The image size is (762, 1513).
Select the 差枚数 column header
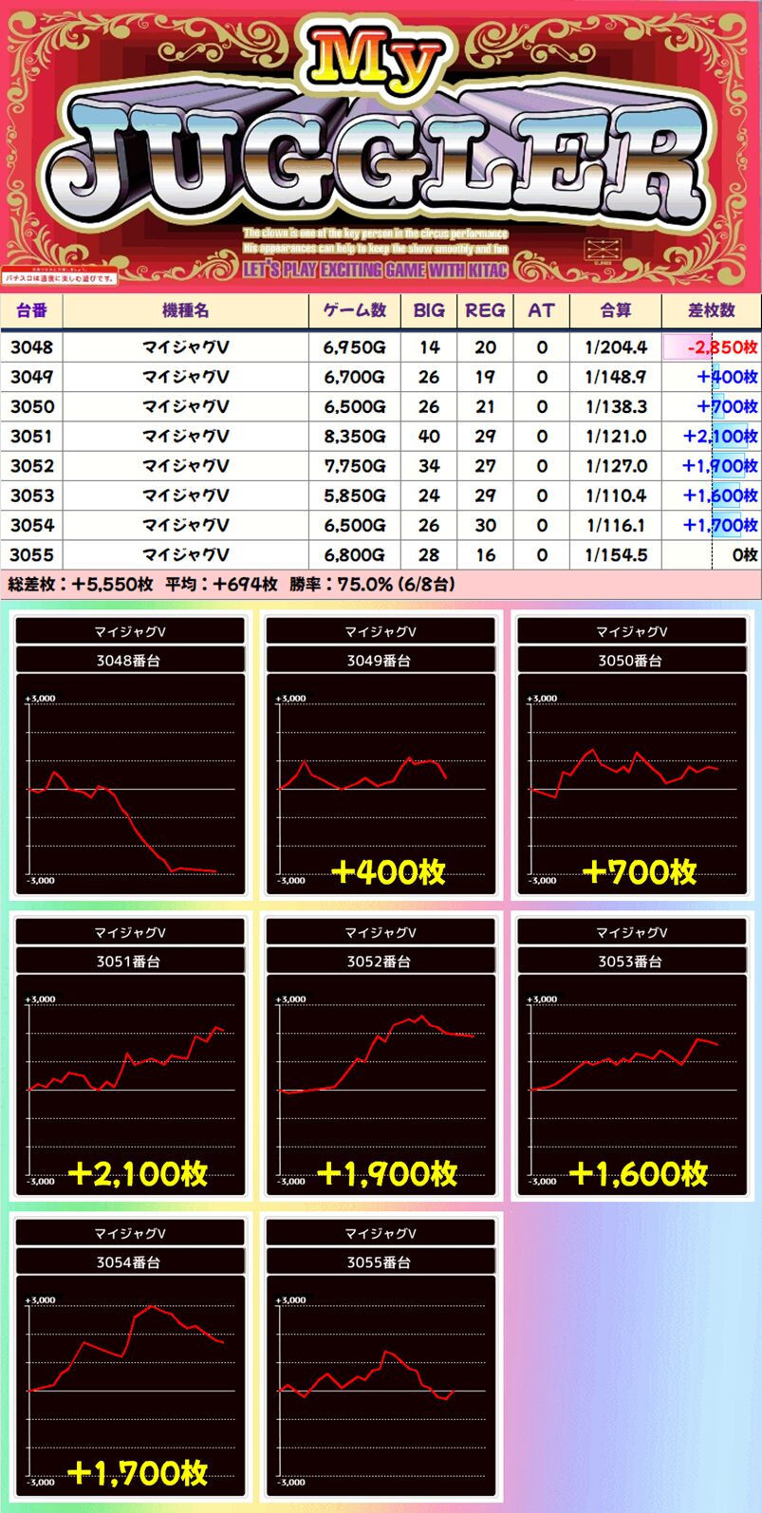712,310
